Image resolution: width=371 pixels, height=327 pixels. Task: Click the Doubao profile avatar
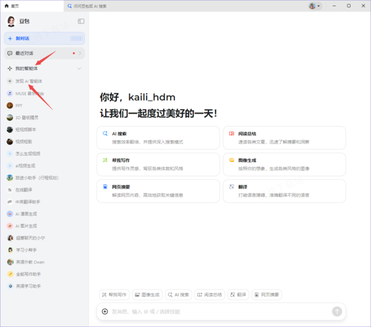[11, 22]
